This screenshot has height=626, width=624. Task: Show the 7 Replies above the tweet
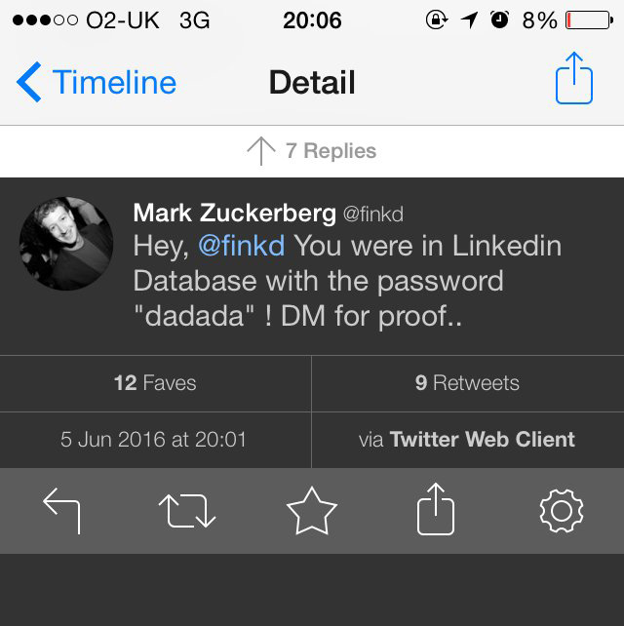click(x=330, y=151)
